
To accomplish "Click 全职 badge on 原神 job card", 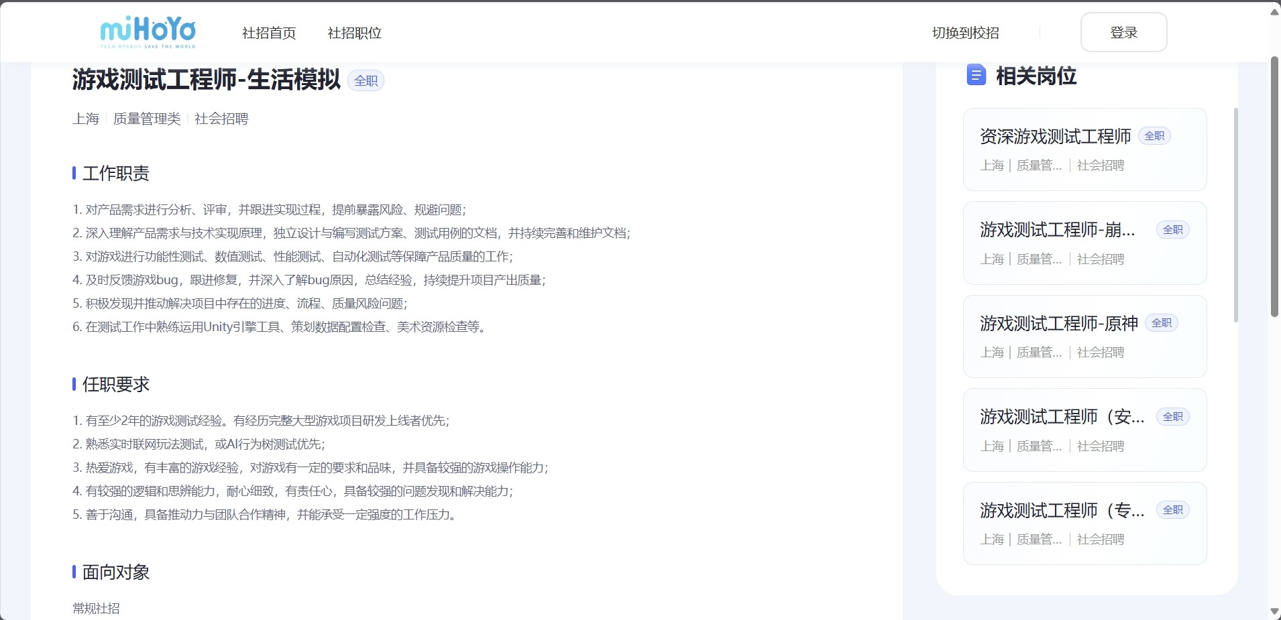I will [1161, 323].
